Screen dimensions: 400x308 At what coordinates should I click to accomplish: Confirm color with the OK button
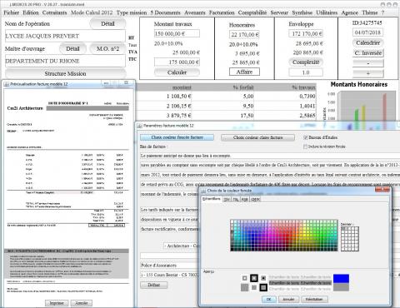269,300
